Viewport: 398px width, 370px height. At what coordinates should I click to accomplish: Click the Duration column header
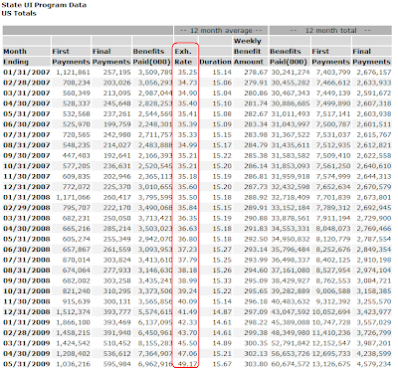coord(215,62)
